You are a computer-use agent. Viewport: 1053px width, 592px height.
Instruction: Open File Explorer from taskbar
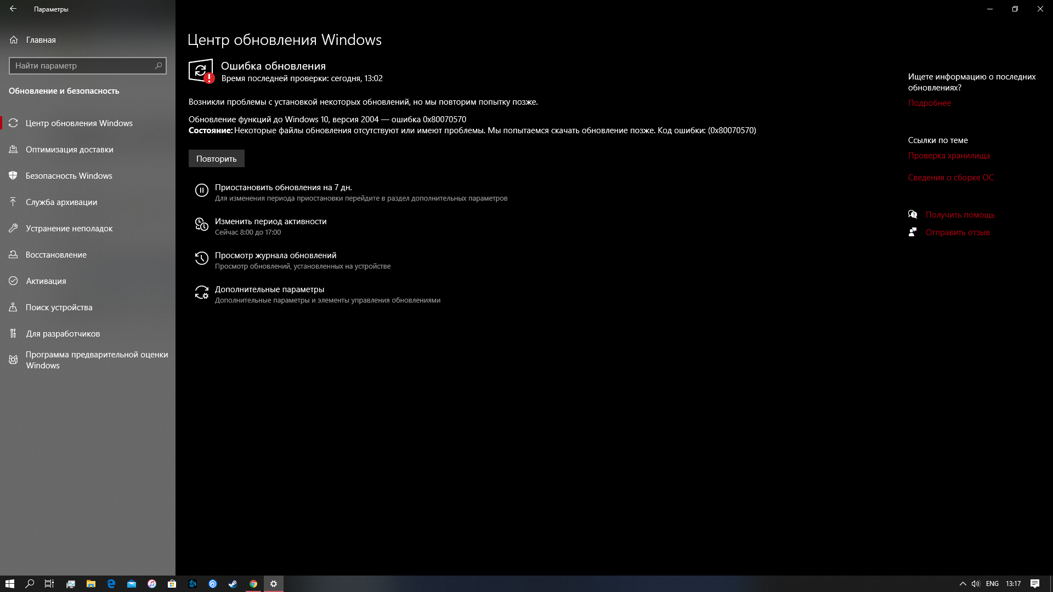(x=91, y=584)
